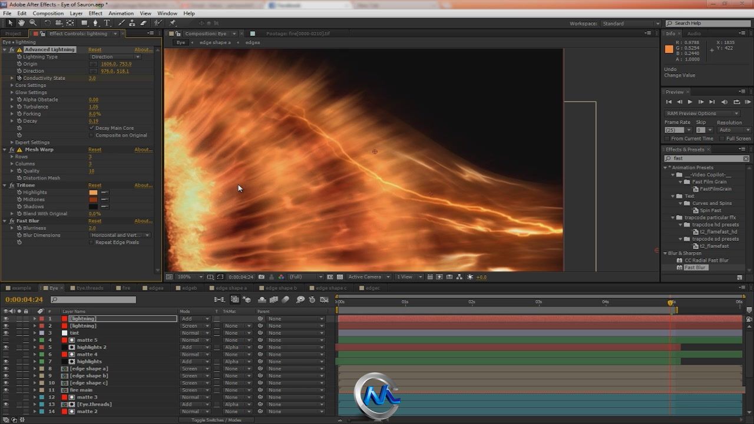Open Graph Editor in timeline

click(323, 300)
